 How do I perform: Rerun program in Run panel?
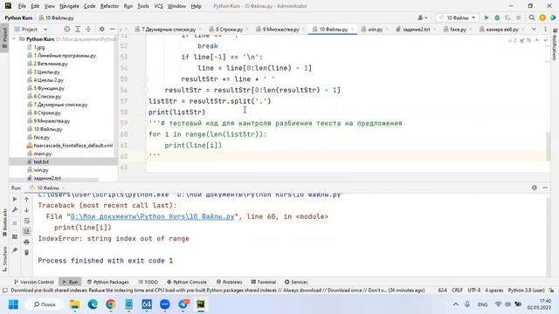tap(15, 199)
